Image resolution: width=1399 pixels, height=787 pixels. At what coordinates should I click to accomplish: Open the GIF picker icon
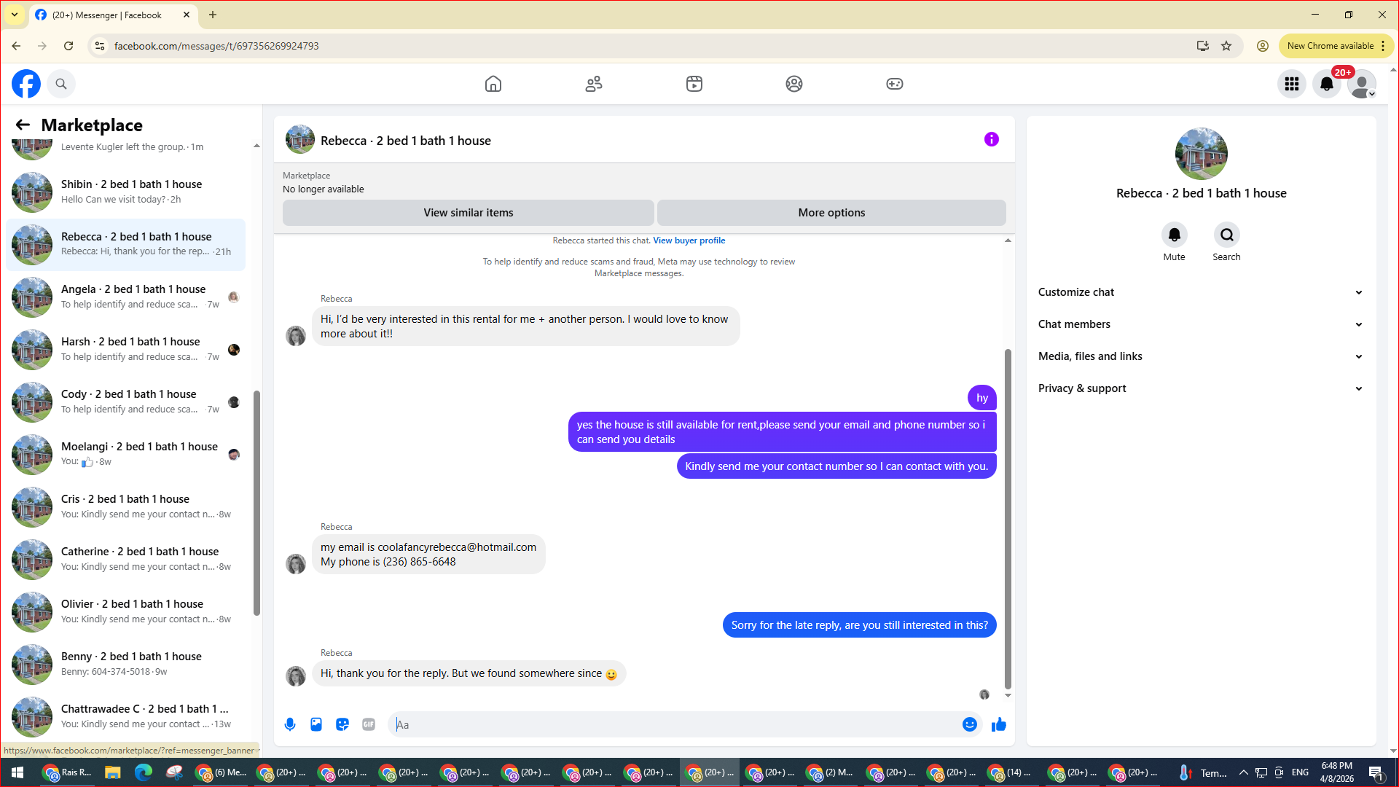[x=369, y=724]
